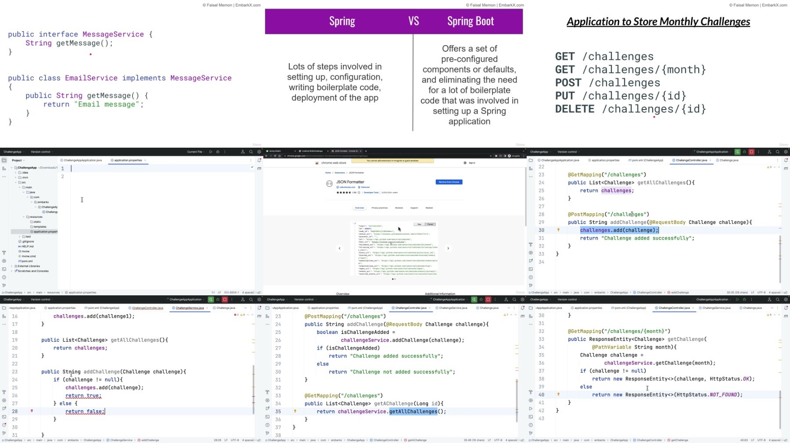This screenshot has width=790, height=443.
Task: Click Chrome Web Store page vertical scrollbar
Action: 525,197
